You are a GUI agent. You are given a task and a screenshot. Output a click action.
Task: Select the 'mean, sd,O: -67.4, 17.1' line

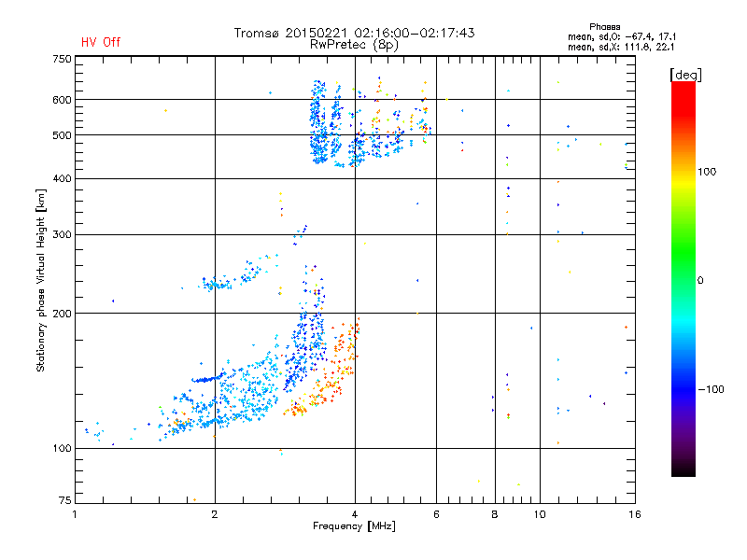click(x=622, y=36)
